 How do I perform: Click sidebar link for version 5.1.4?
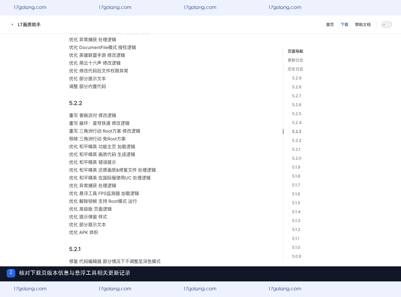tap(296, 212)
